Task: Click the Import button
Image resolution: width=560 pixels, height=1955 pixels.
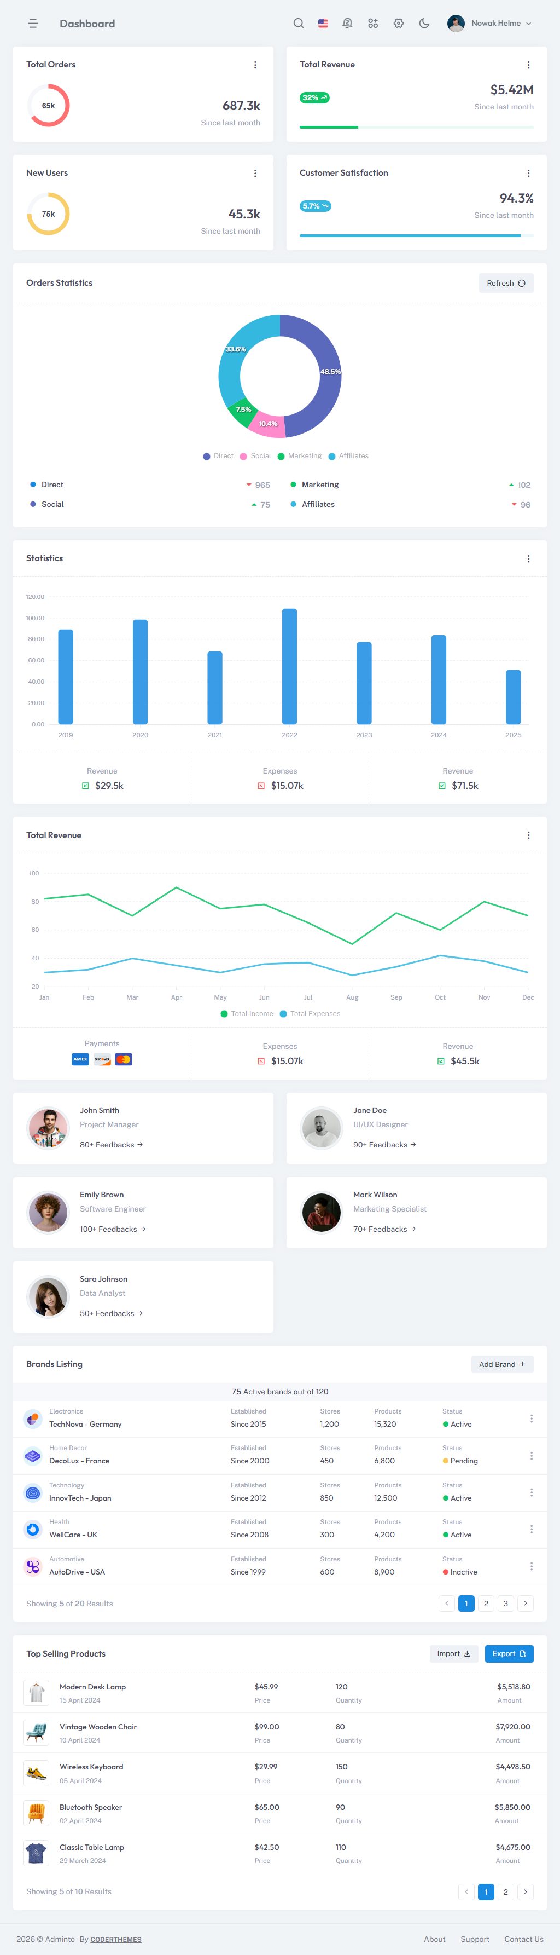Action: [x=454, y=1654]
